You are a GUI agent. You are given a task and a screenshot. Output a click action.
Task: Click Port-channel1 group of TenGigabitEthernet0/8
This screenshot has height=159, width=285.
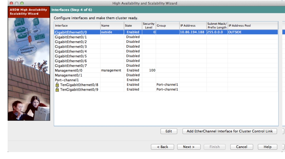(x=168, y=85)
